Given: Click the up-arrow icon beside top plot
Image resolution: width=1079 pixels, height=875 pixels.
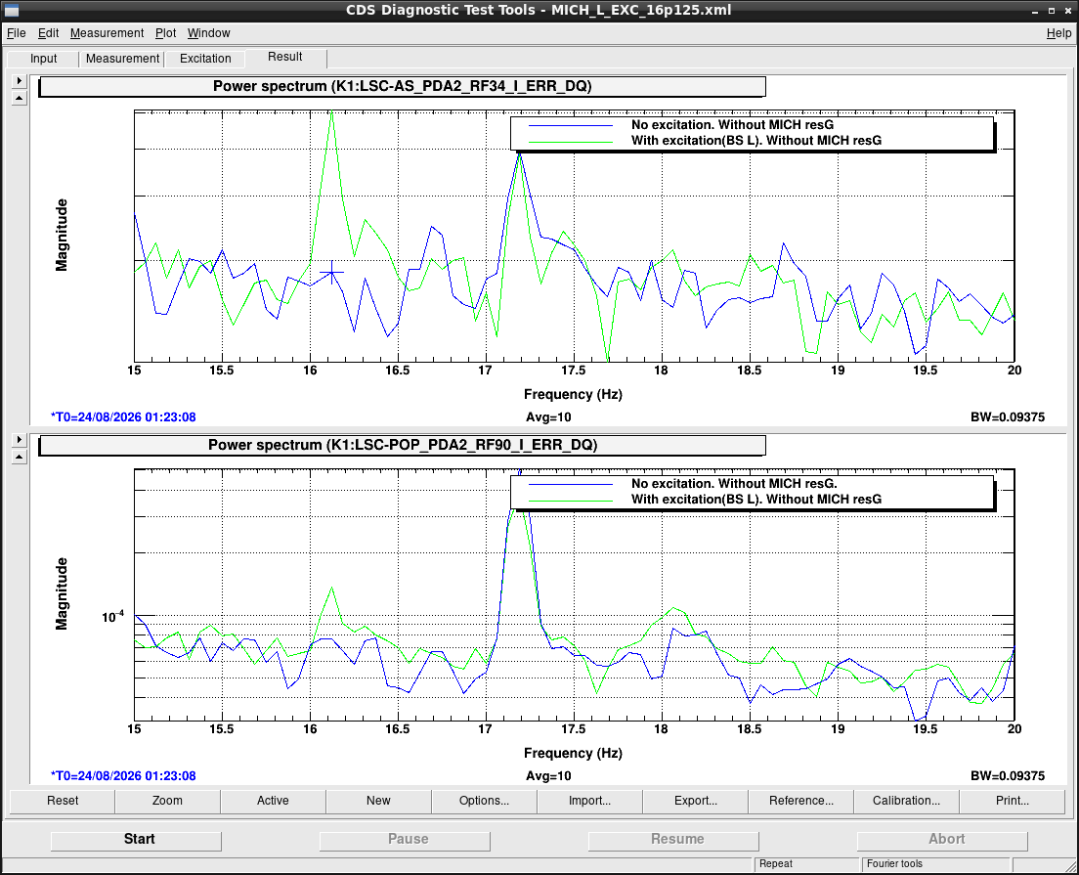Looking at the screenshot, I should tap(20, 99).
